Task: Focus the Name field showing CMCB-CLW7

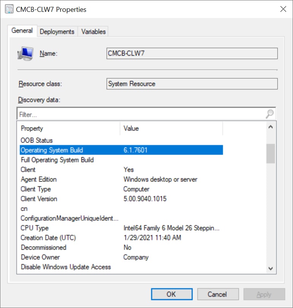Action: click(192, 53)
